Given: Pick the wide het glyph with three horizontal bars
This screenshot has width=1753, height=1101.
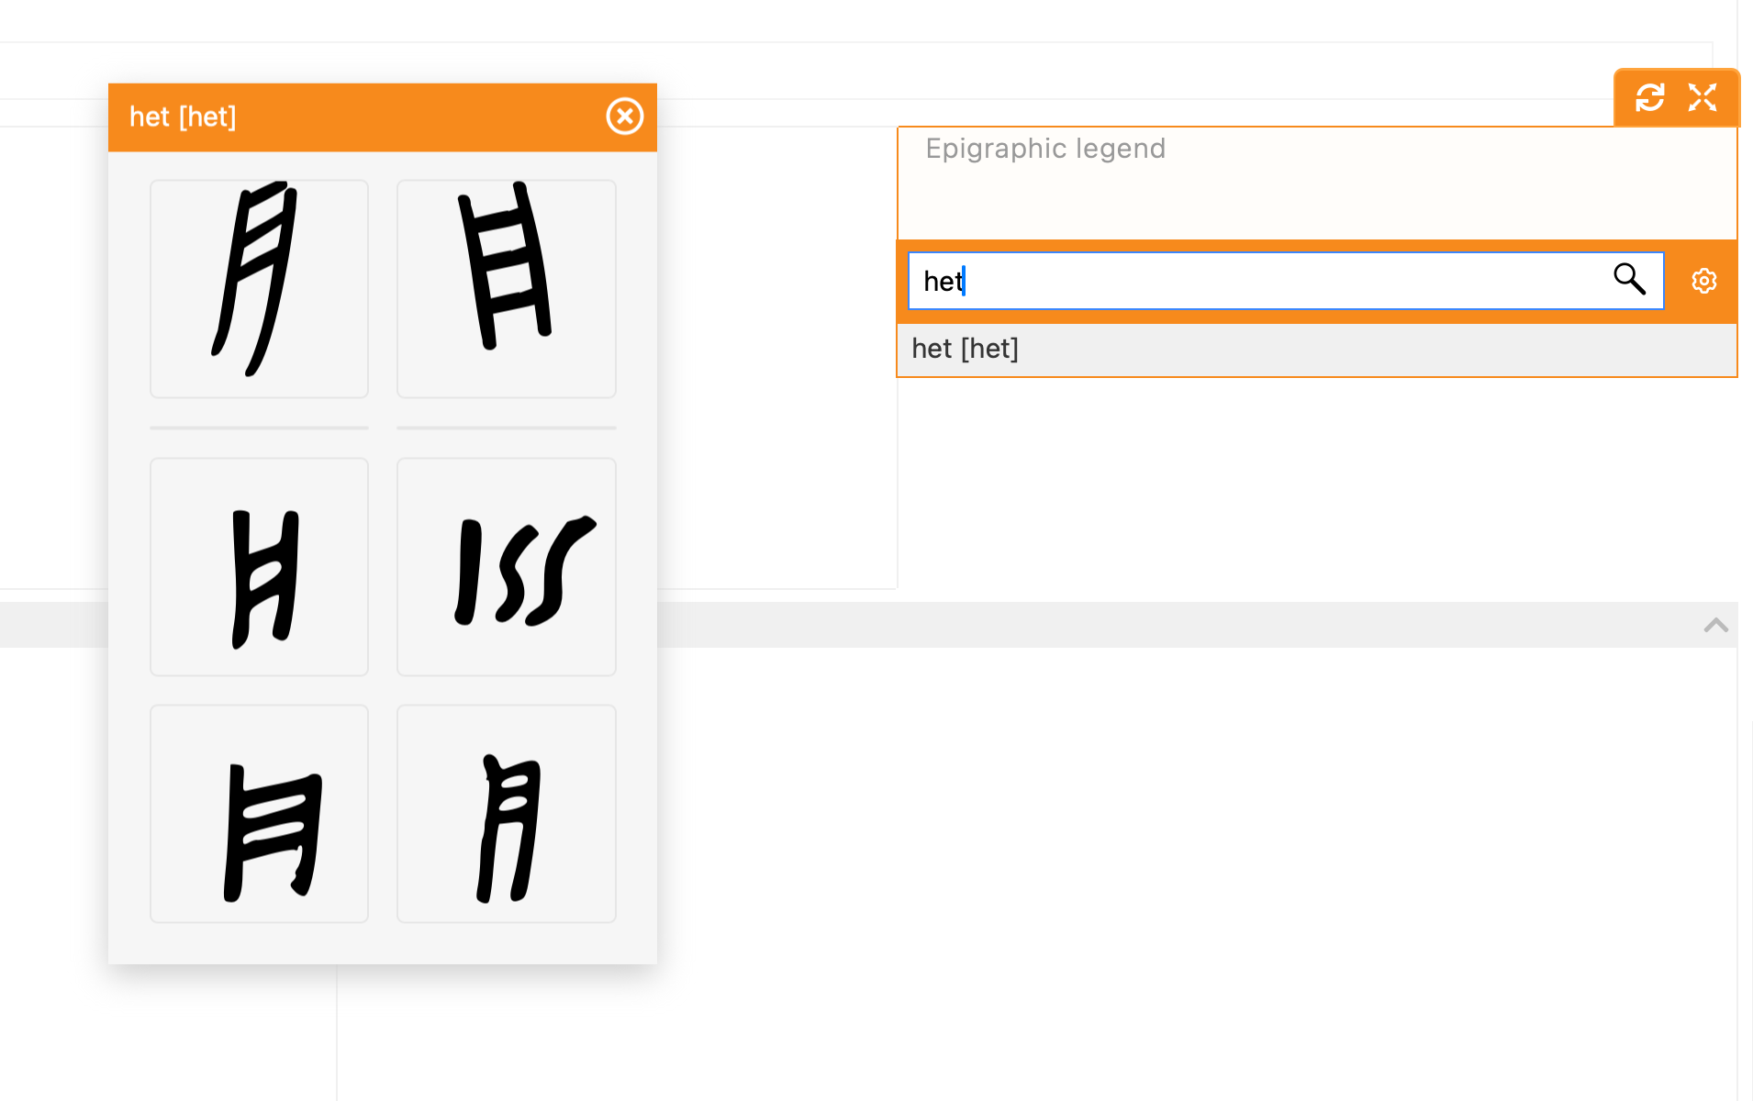Looking at the screenshot, I should point(259,814).
